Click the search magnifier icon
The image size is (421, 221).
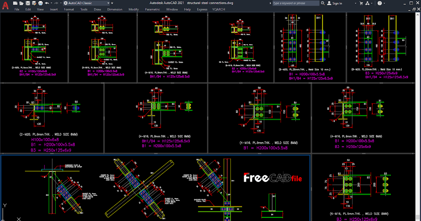pyautogui.click(x=323, y=3)
